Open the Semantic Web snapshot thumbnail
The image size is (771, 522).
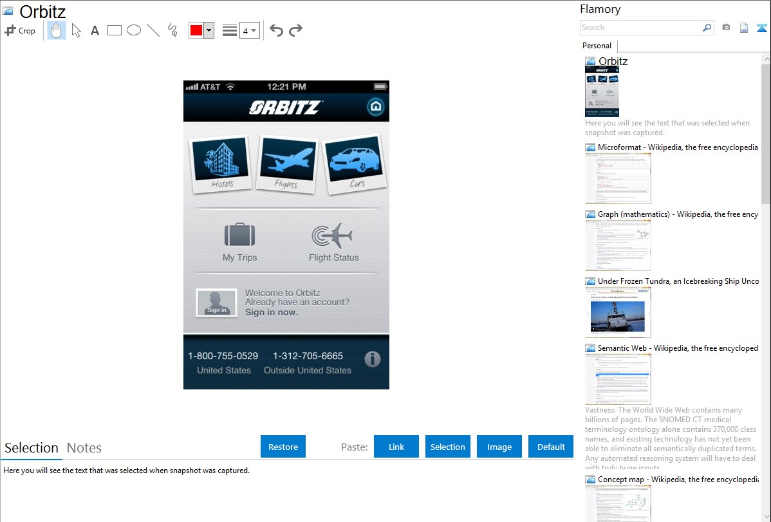click(x=618, y=379)
